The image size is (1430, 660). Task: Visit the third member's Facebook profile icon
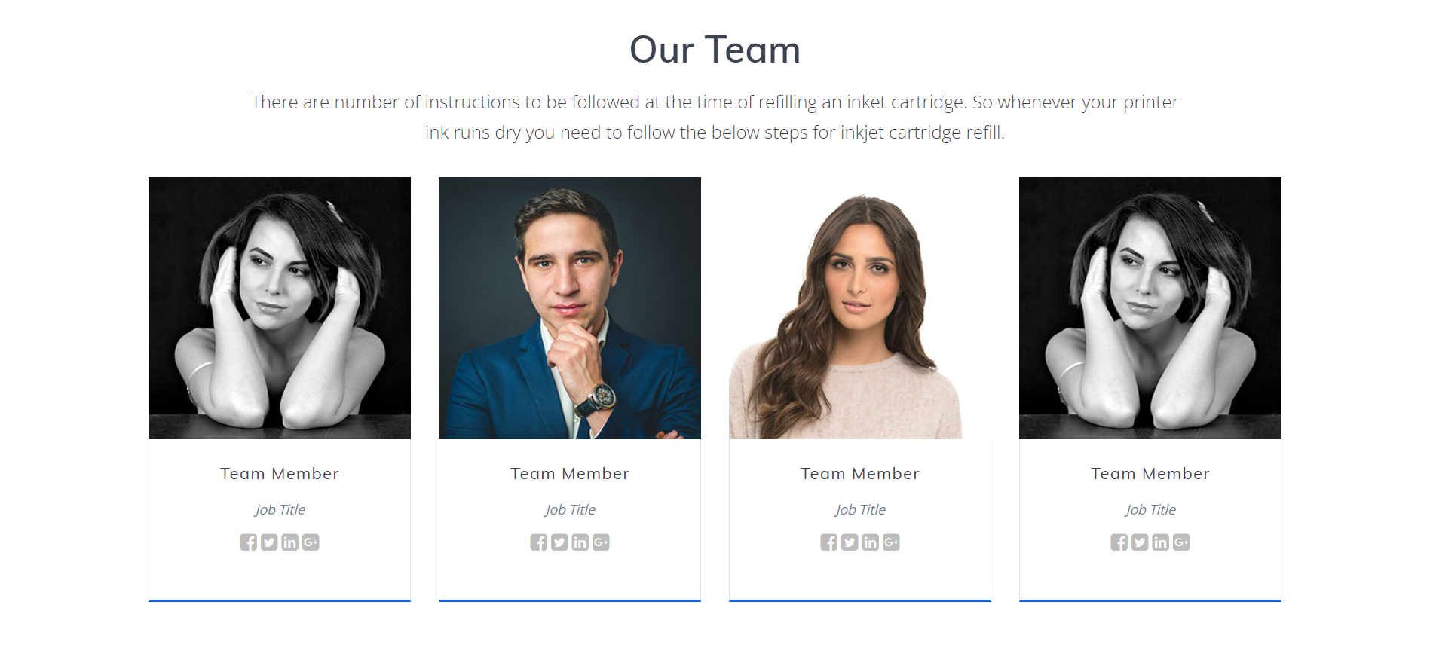tap(829, 542)
